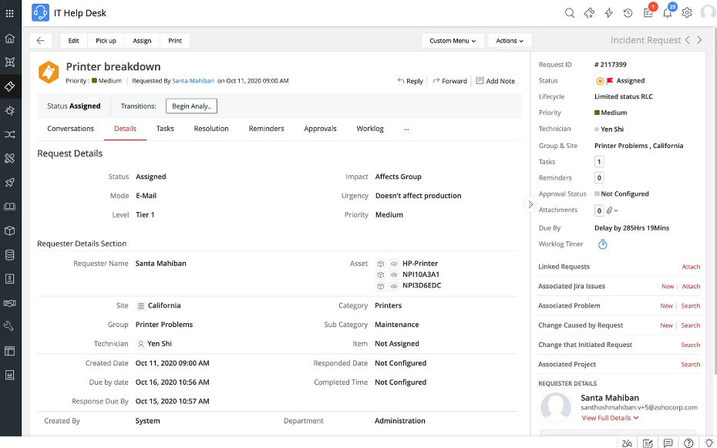Screen dimensions: 717x448
Task: Click the Assign button
Action: pyautogui.click(x=142, y=41)
